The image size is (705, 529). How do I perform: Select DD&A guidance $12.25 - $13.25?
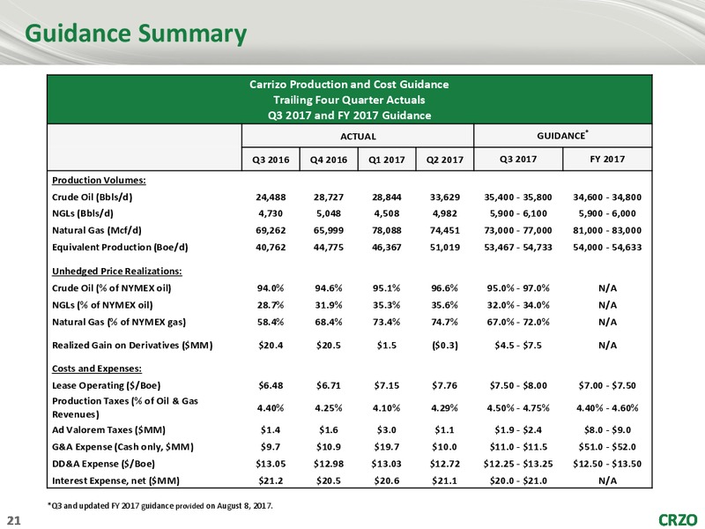pos(518,464)
